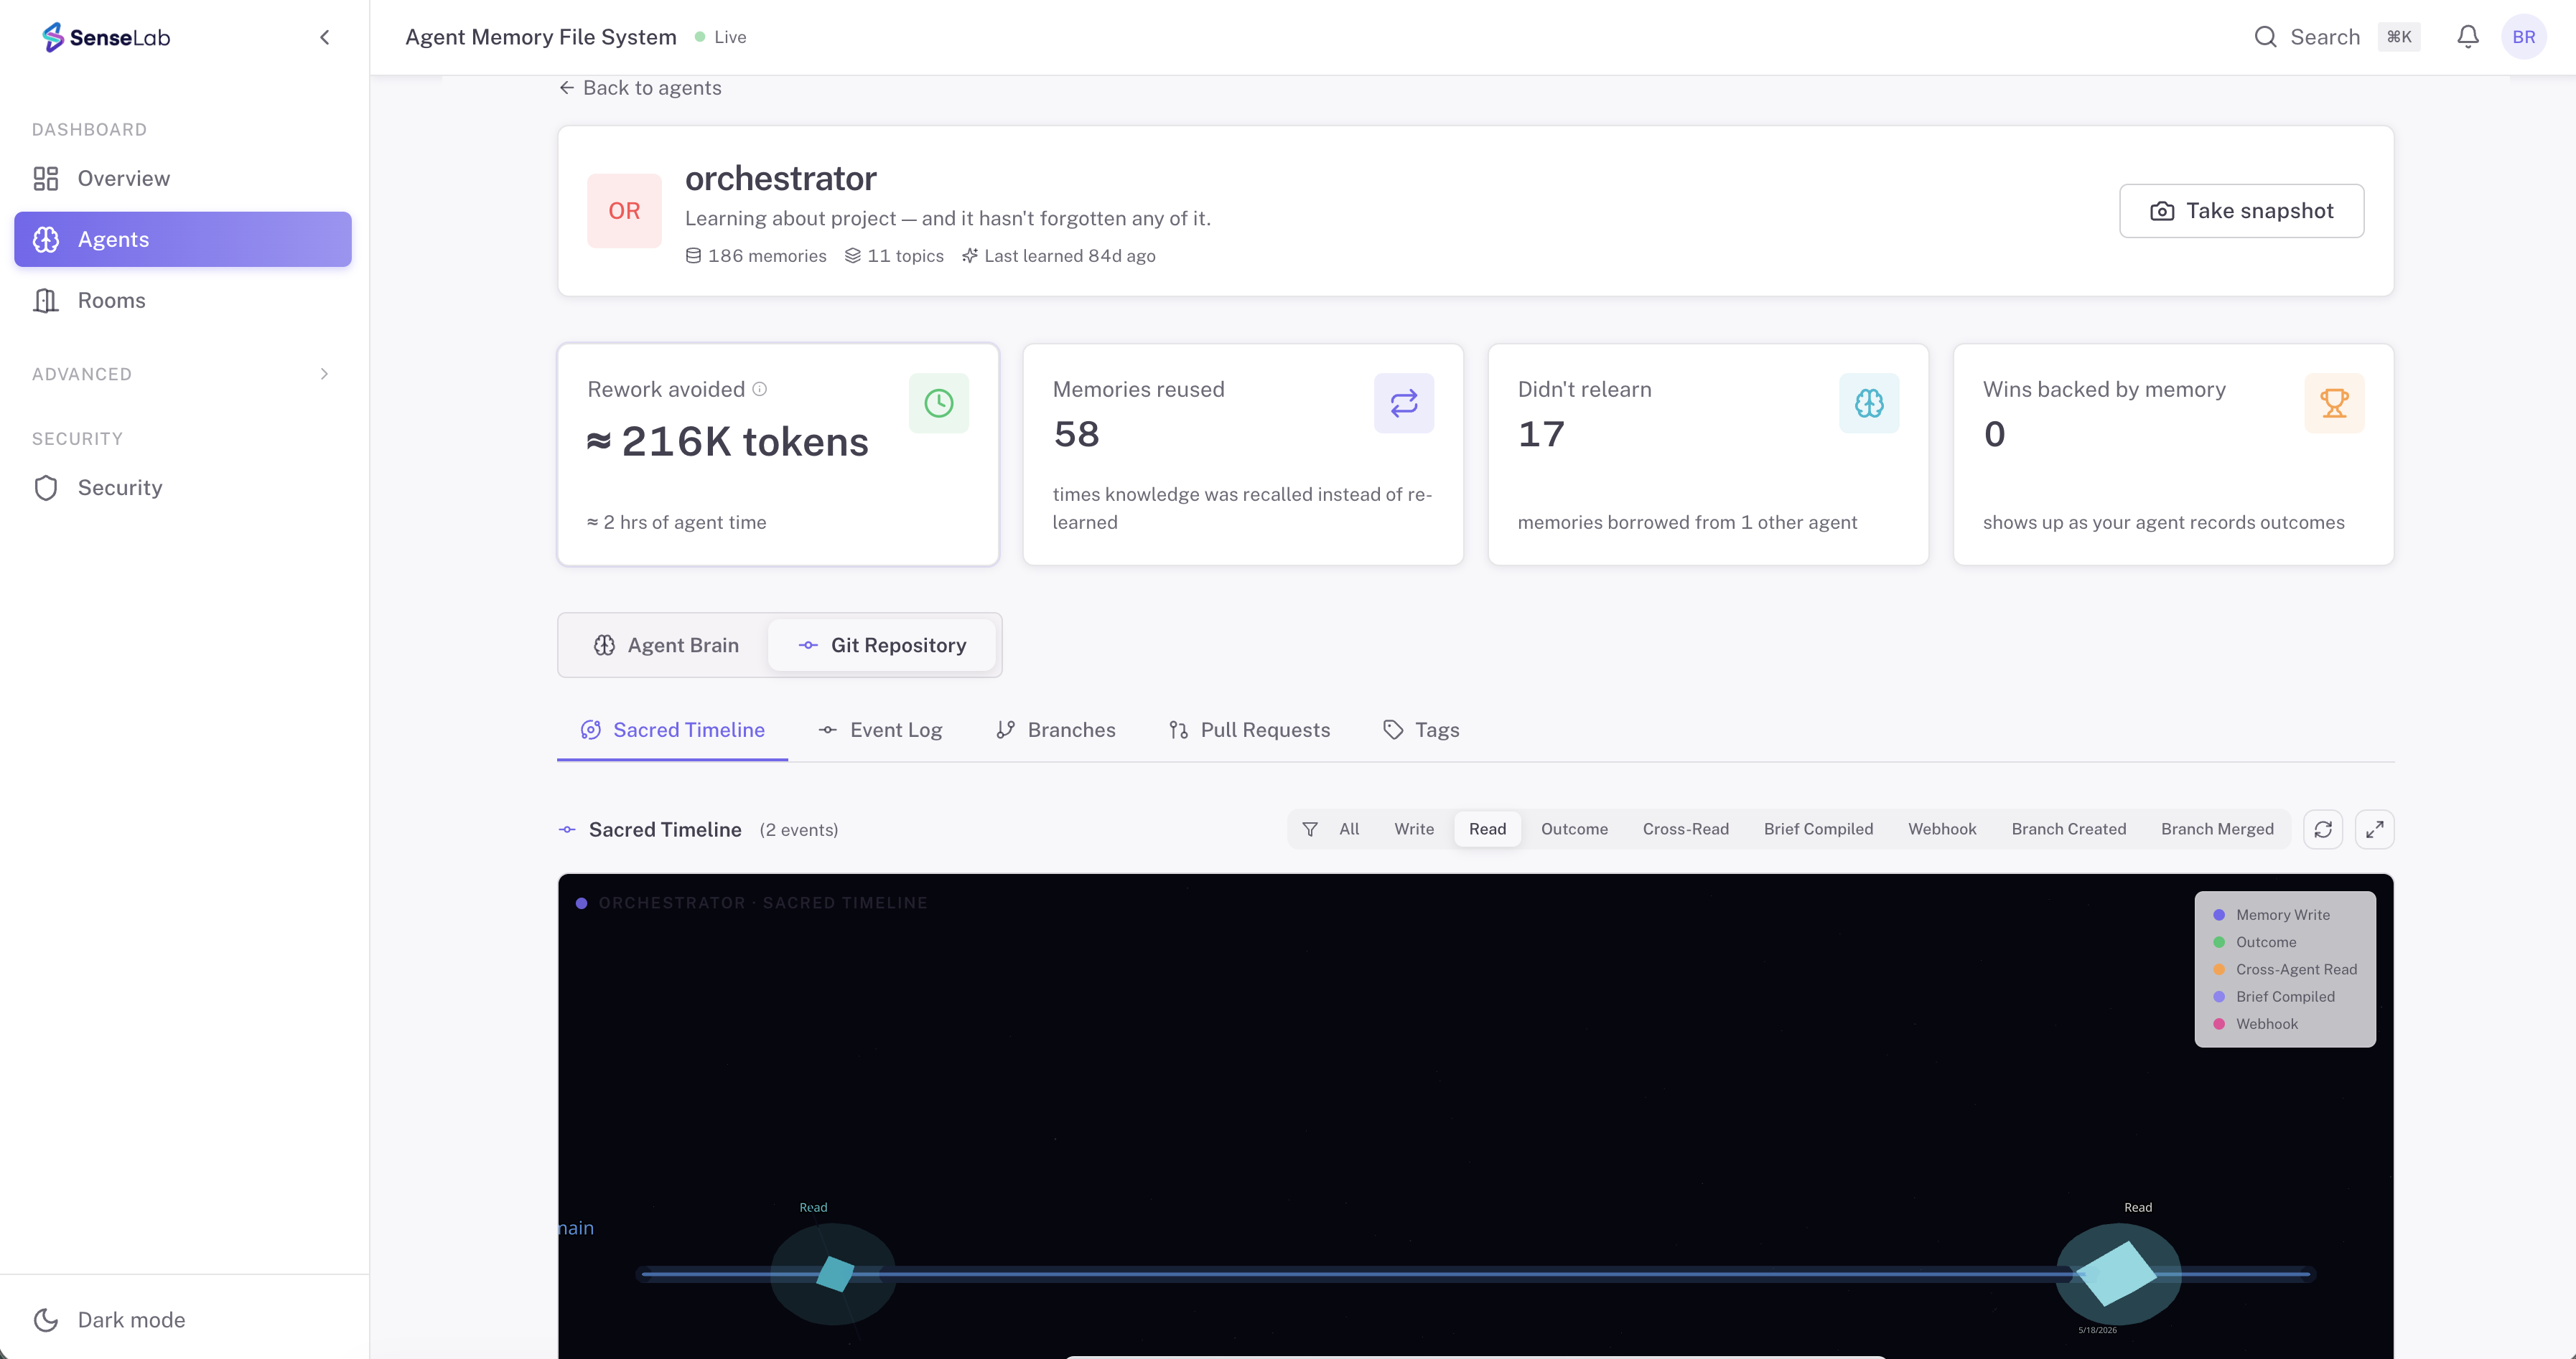
Task: Click the ⌘K shortcut badge
Action: (x=2399, y=37)
